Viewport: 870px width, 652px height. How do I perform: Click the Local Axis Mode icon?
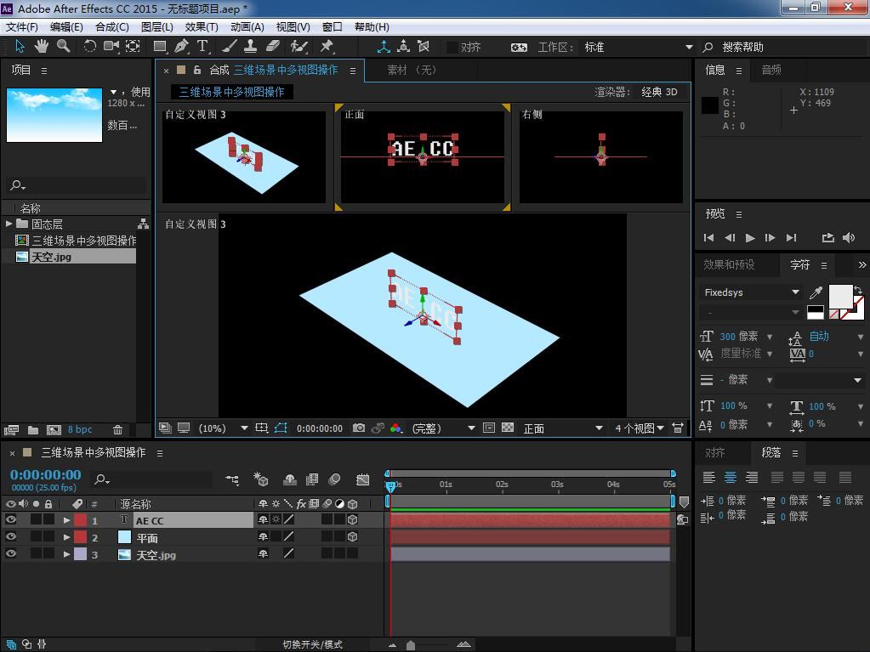[384, 47]
